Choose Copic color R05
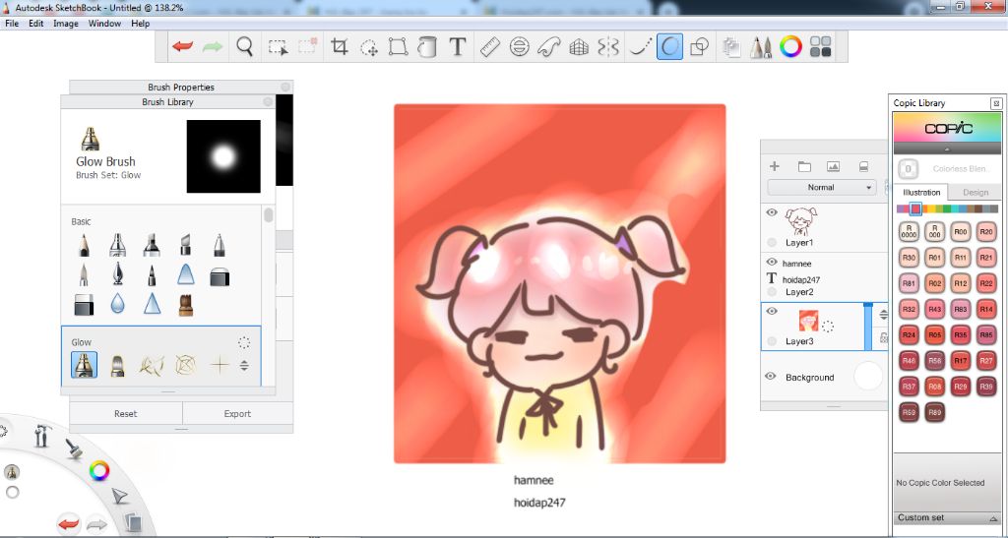This screenshot has height=538, width=1008. coord(935,334)
